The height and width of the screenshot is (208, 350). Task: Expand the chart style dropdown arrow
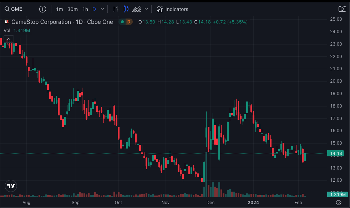[x=146, y=9]
